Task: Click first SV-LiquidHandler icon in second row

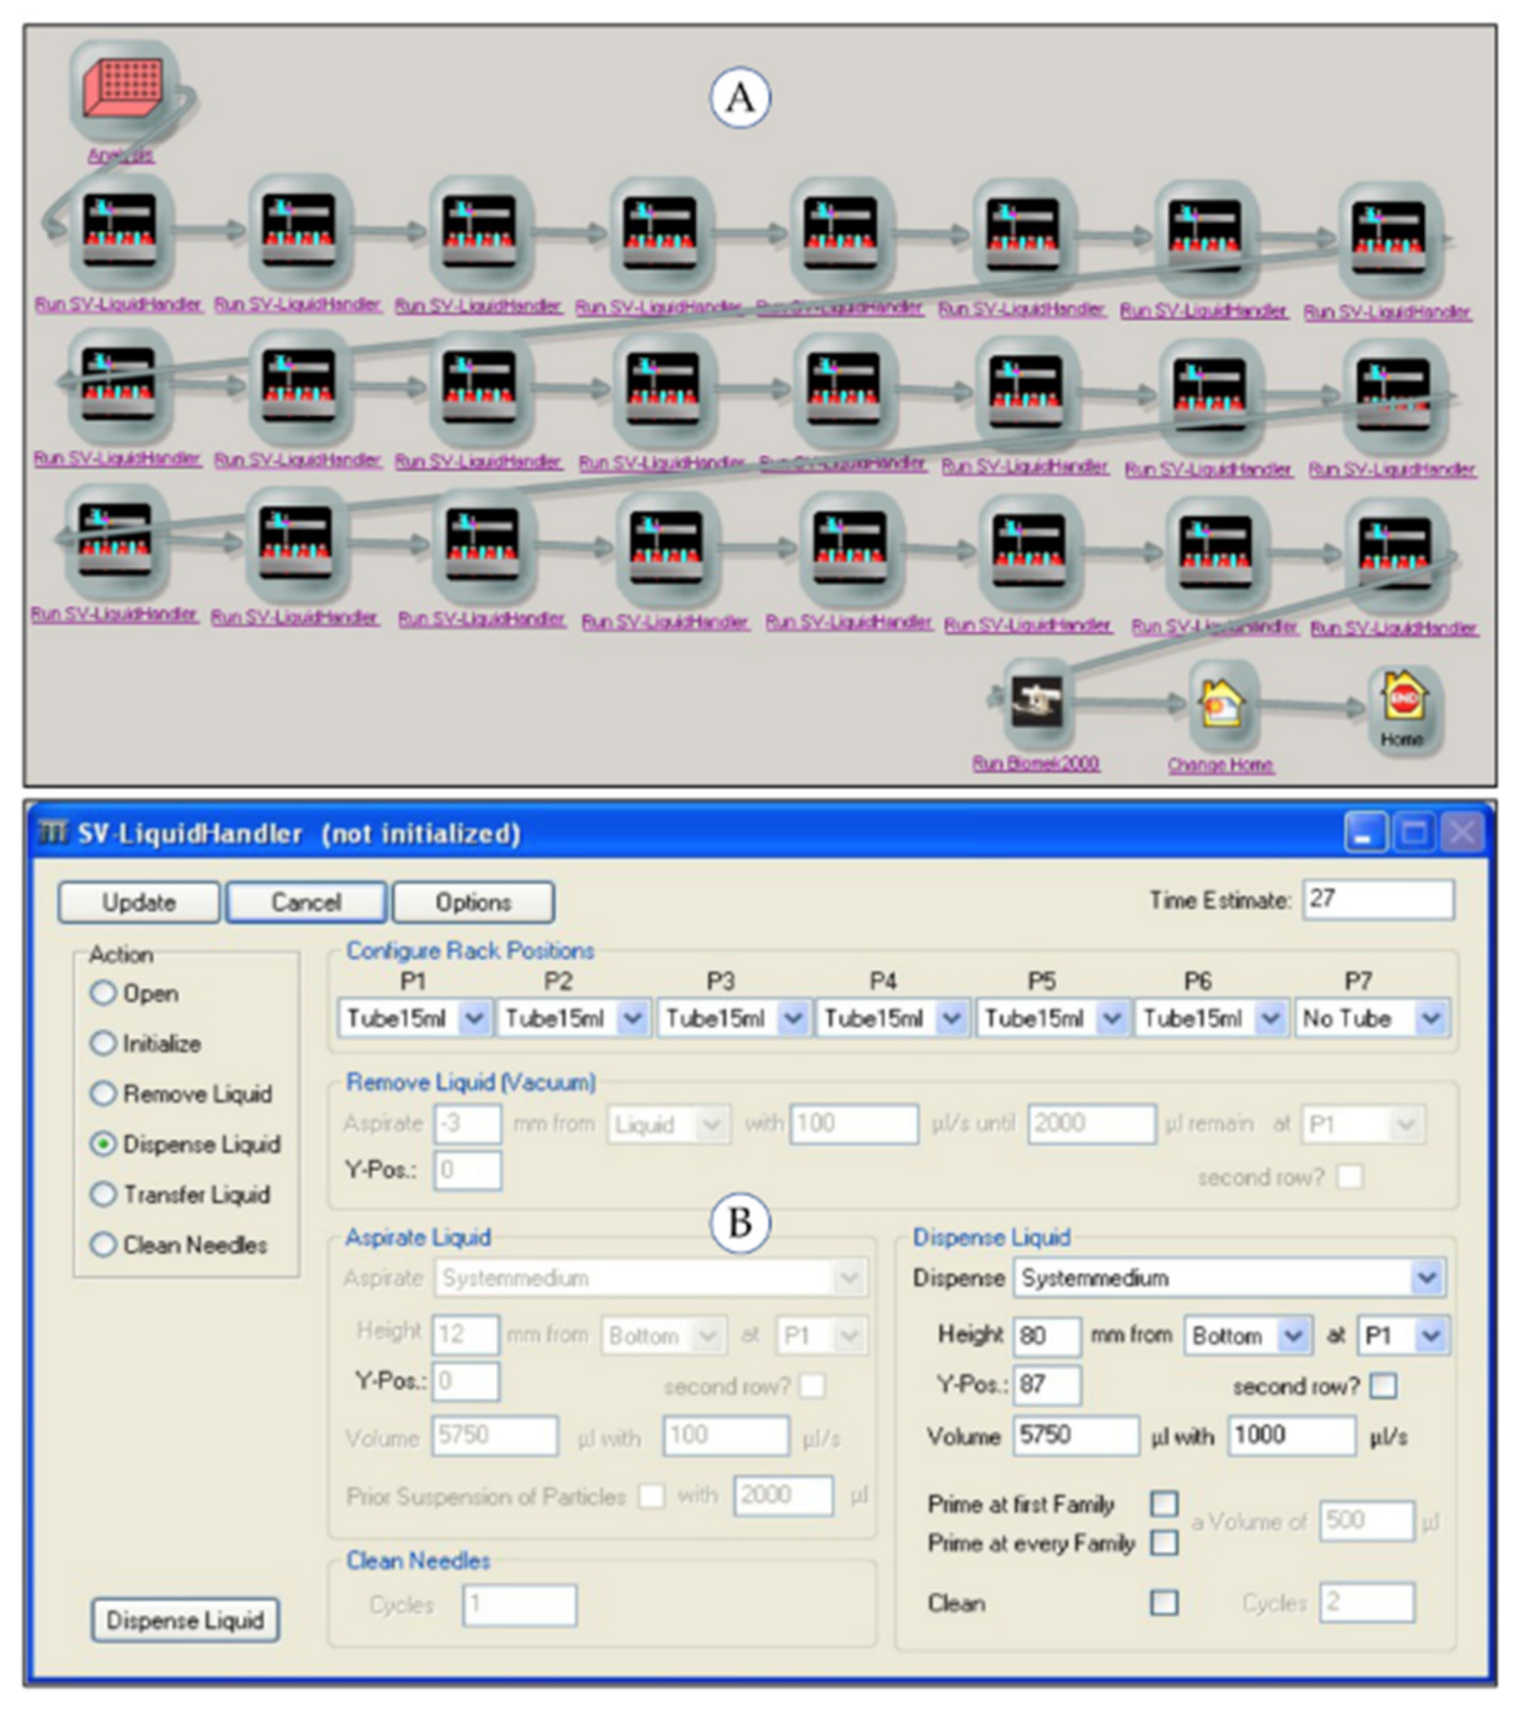Action: (117, 385)
